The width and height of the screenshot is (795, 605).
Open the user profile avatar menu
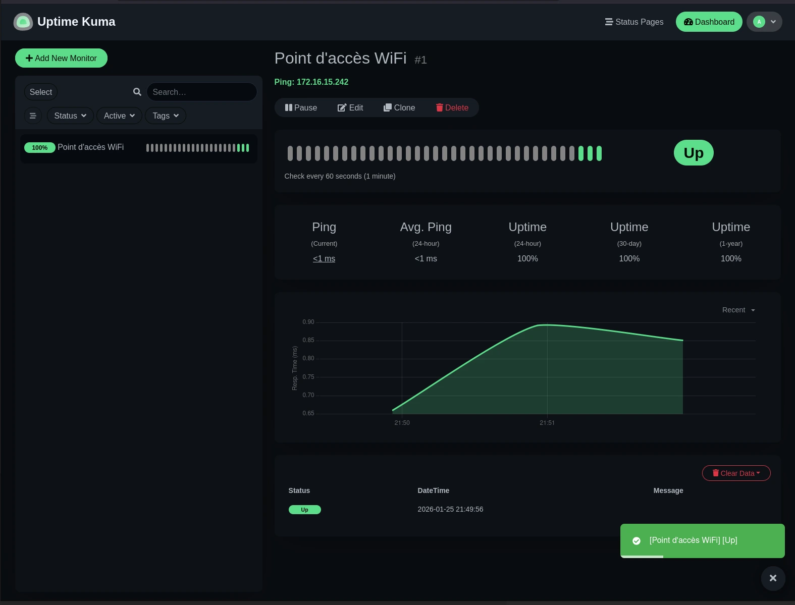[764, 22]
